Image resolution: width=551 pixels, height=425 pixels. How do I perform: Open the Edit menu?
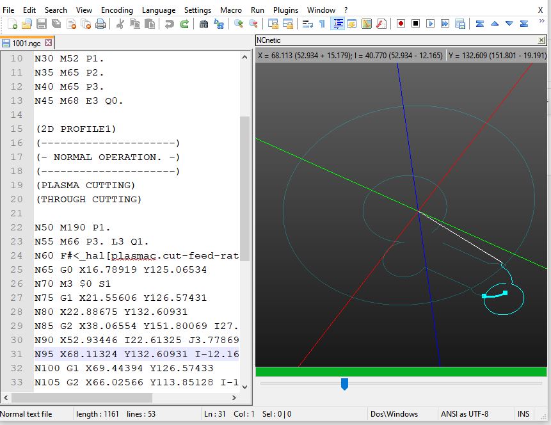tap(29, 10)
